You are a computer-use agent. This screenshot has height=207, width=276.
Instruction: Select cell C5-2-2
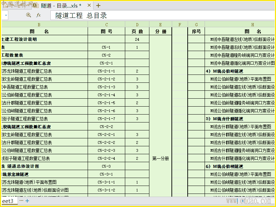pos(106,127)
